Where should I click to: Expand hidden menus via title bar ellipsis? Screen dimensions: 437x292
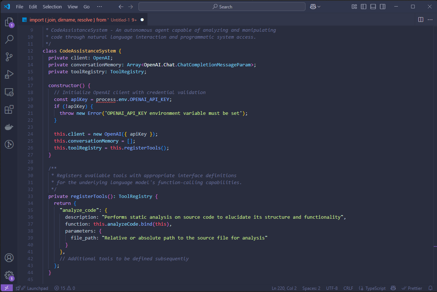point(100,7)
